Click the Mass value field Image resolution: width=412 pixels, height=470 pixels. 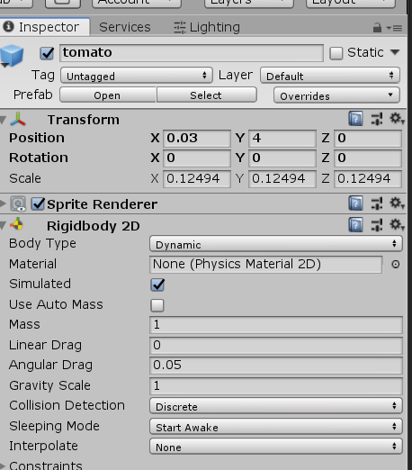[x=276, y=325]
